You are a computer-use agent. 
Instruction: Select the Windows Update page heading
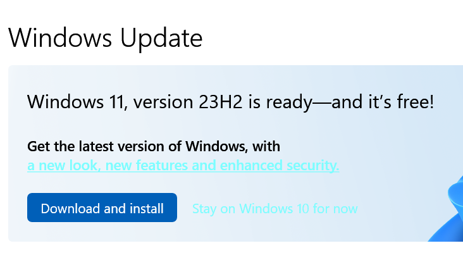105,39
